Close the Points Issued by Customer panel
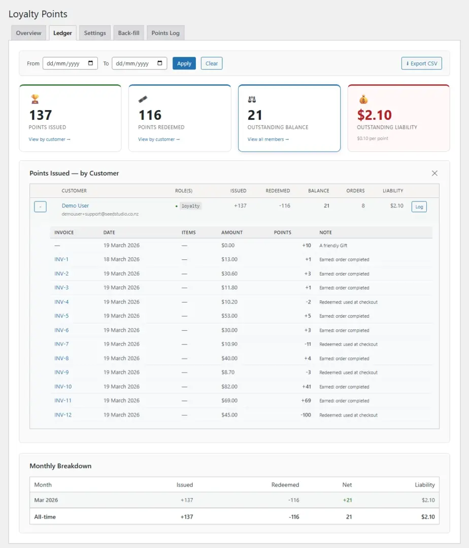Screen dimensions: 469x548 point(434,173)
